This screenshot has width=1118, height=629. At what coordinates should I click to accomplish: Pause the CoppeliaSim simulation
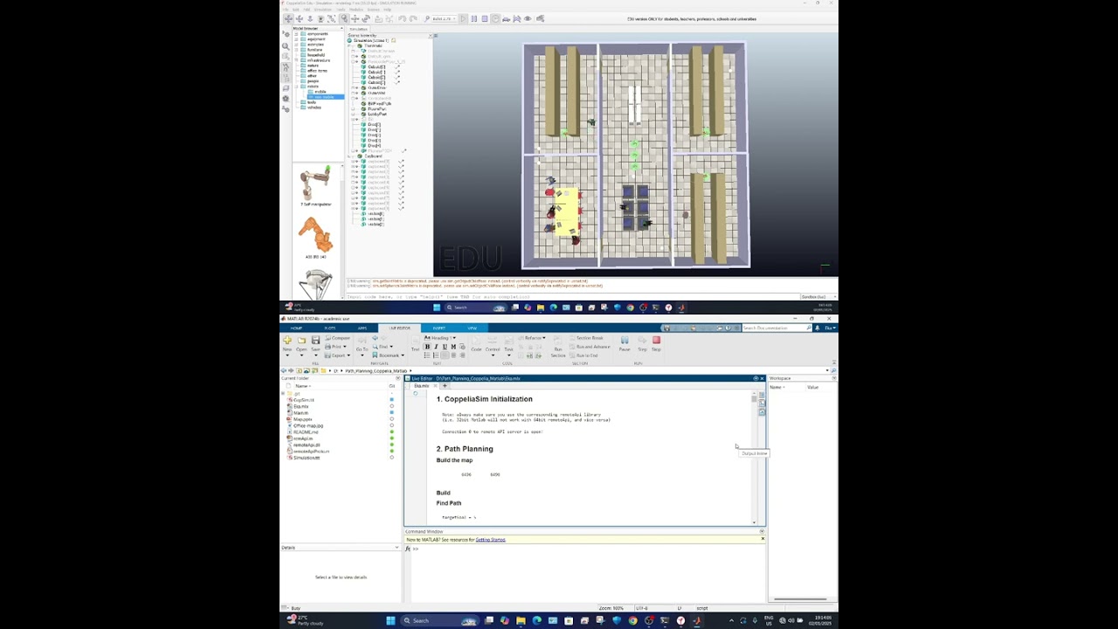(473, 18)
